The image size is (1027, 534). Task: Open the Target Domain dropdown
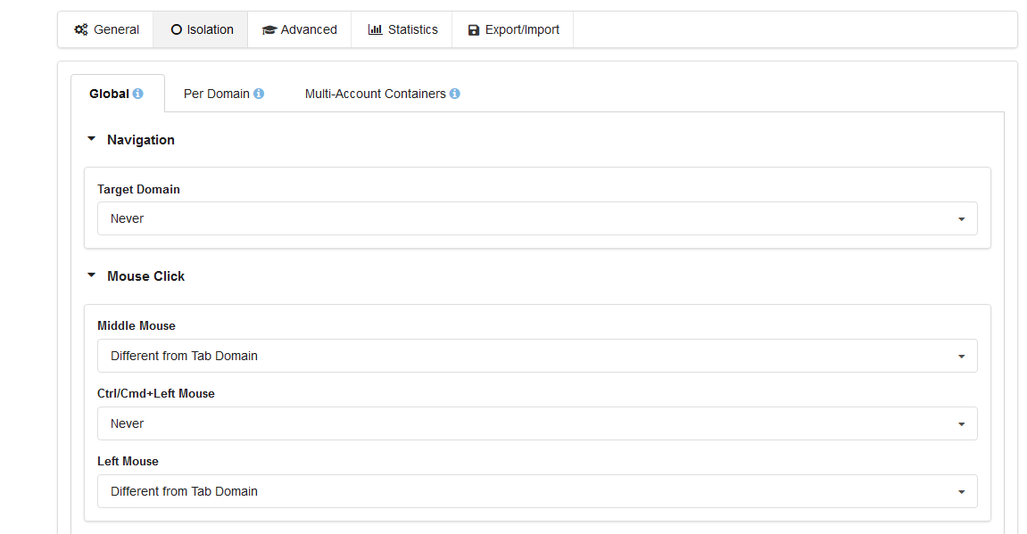pyautogui.click(x=537, y=218)
